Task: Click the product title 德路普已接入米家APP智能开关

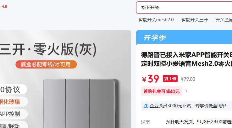Action: 186,59
